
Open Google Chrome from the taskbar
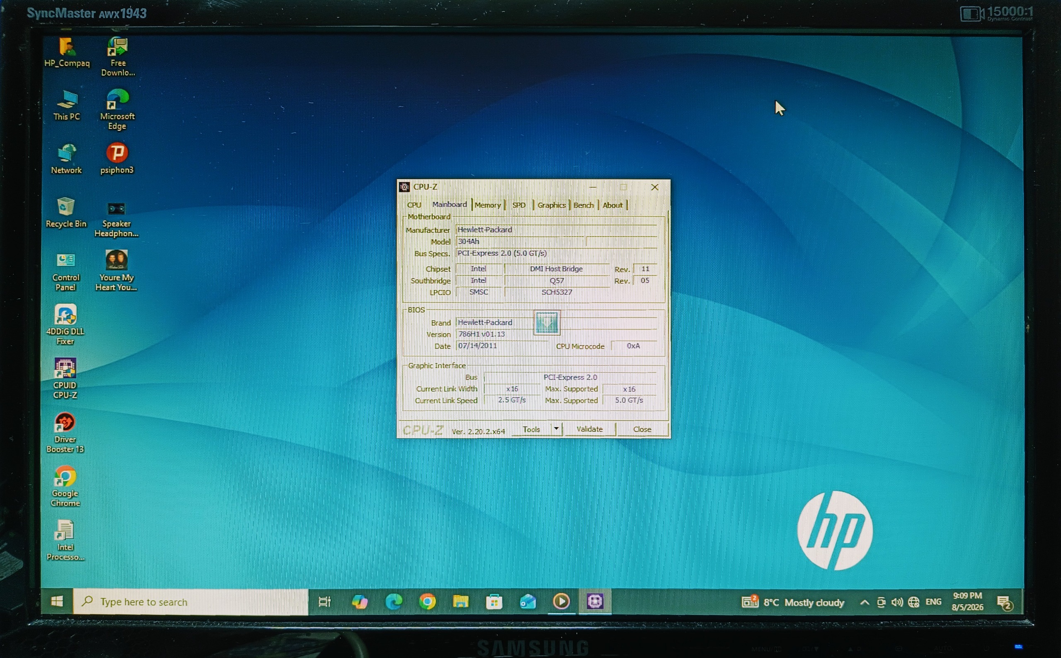pyautogui.click(x=427, y=601)
